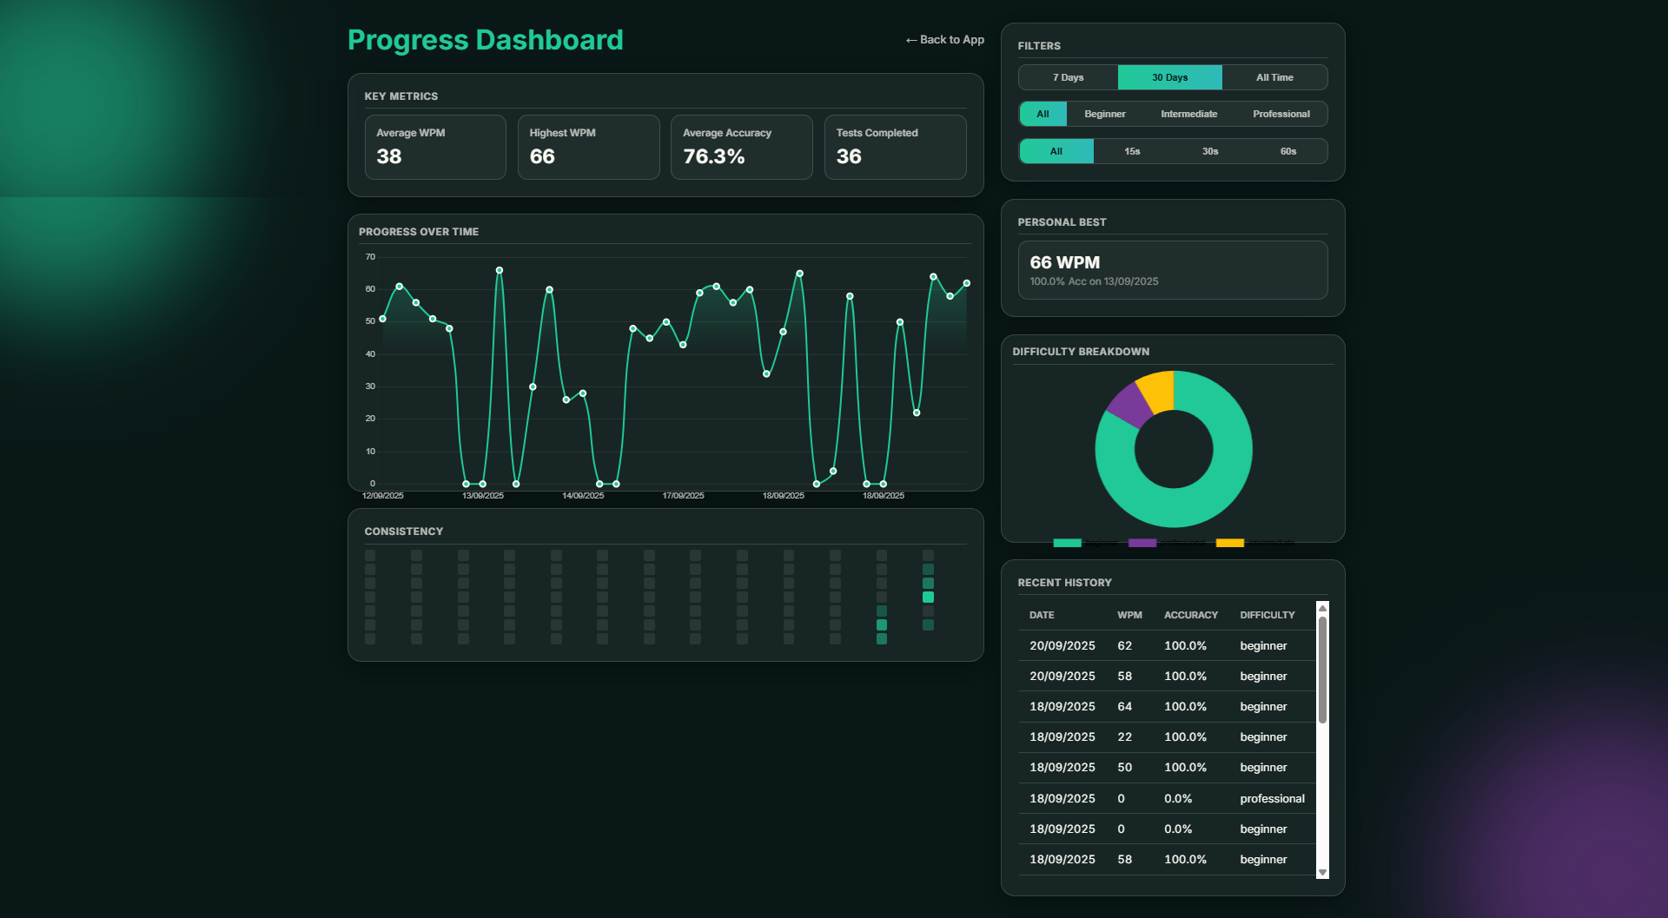This screenshot has width=1668, height=918.
Task: Click the purple slice of the difficulty donut
Action: (x=1129, y=405)
